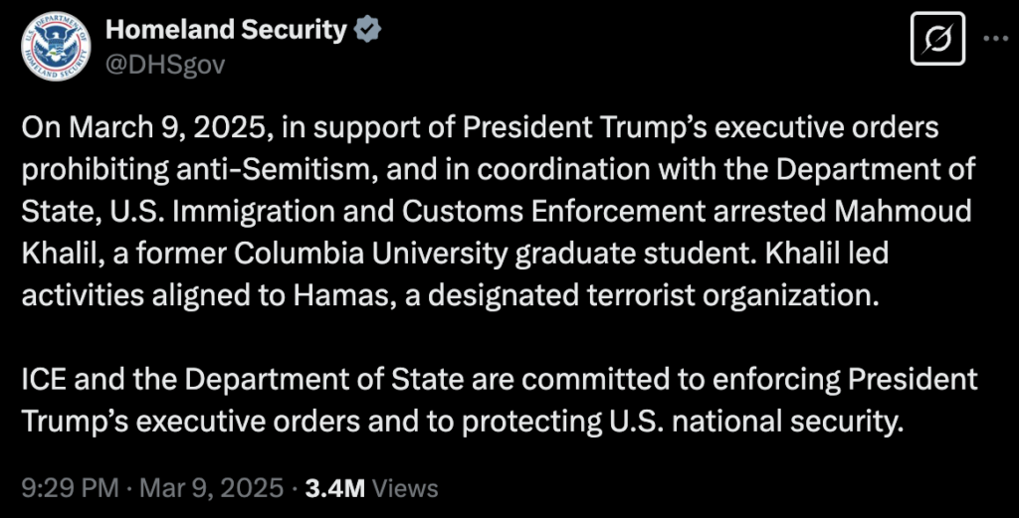The width and height of the screenshot is (1019, 518).
Task: Click the 3.4M view count
Action: [335, 488]
